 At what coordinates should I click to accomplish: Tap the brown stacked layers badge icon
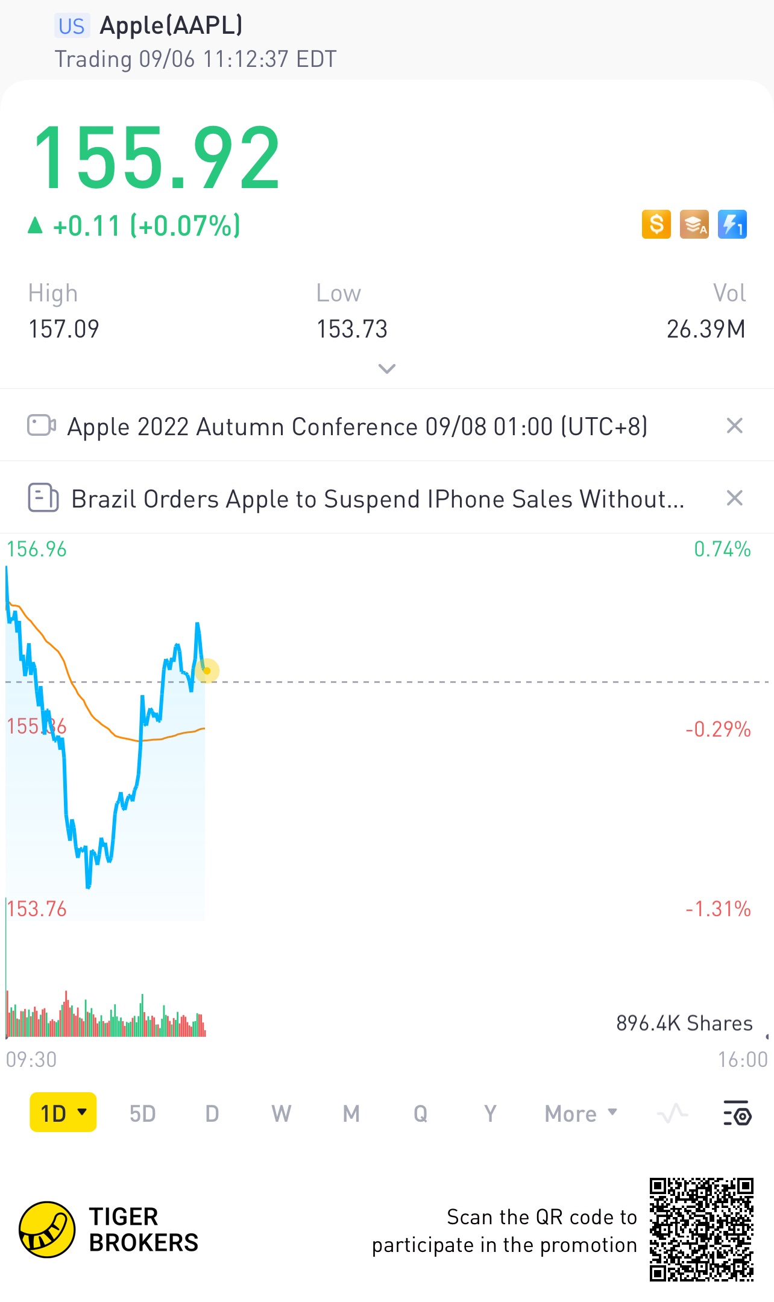694,224
